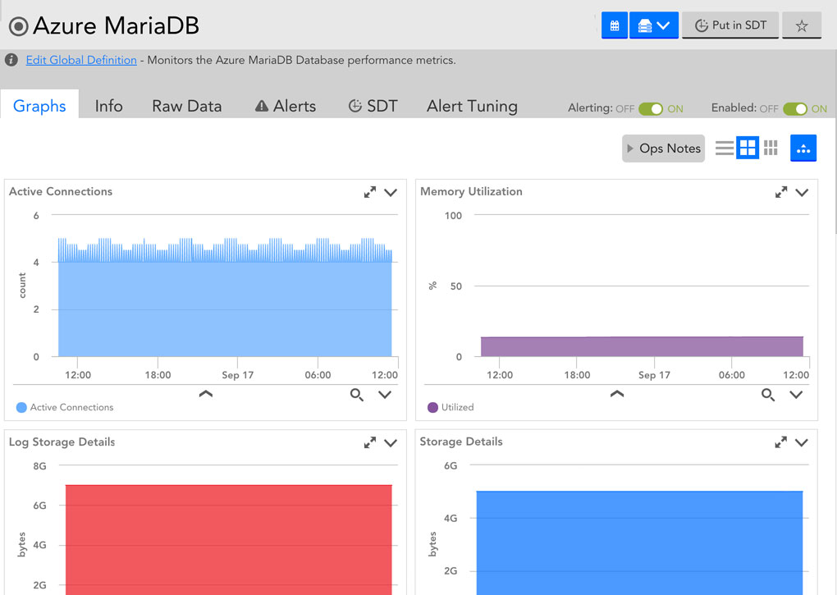Click the Active Connections legend color dot
This screenshot has width=837, height=595.
21,407
